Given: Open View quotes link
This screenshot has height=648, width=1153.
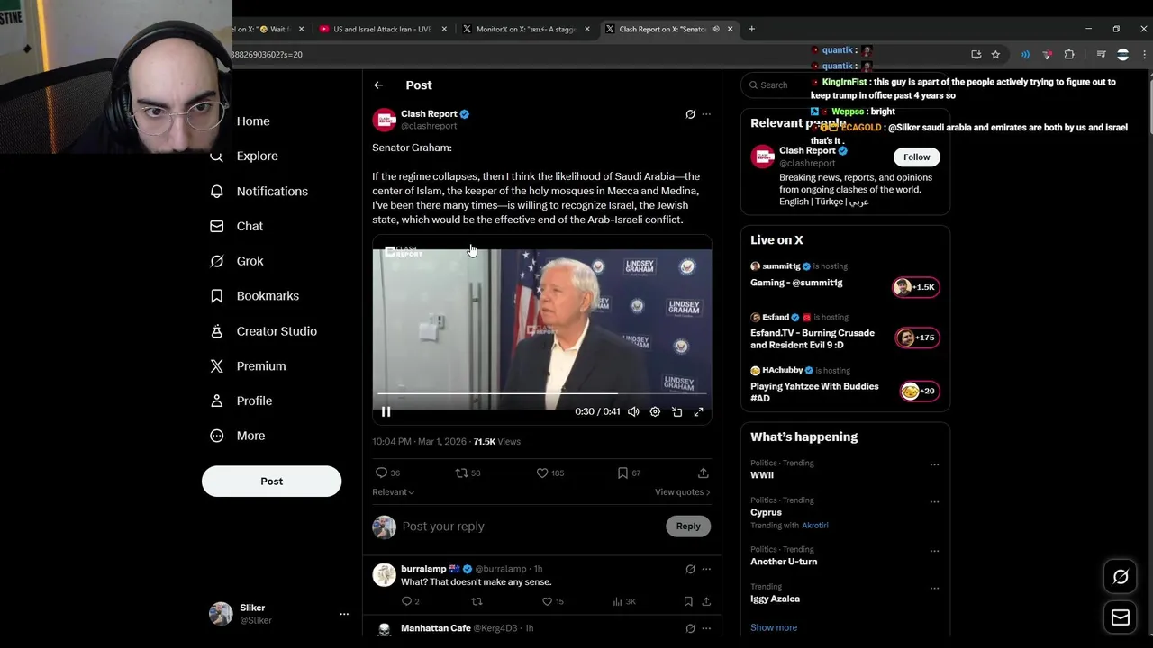Looking at the screenshot, I should click(682, 492).
